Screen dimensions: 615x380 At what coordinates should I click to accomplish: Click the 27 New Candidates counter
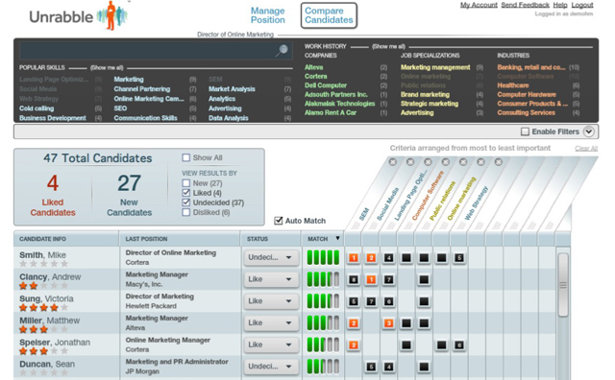(129, 195)
